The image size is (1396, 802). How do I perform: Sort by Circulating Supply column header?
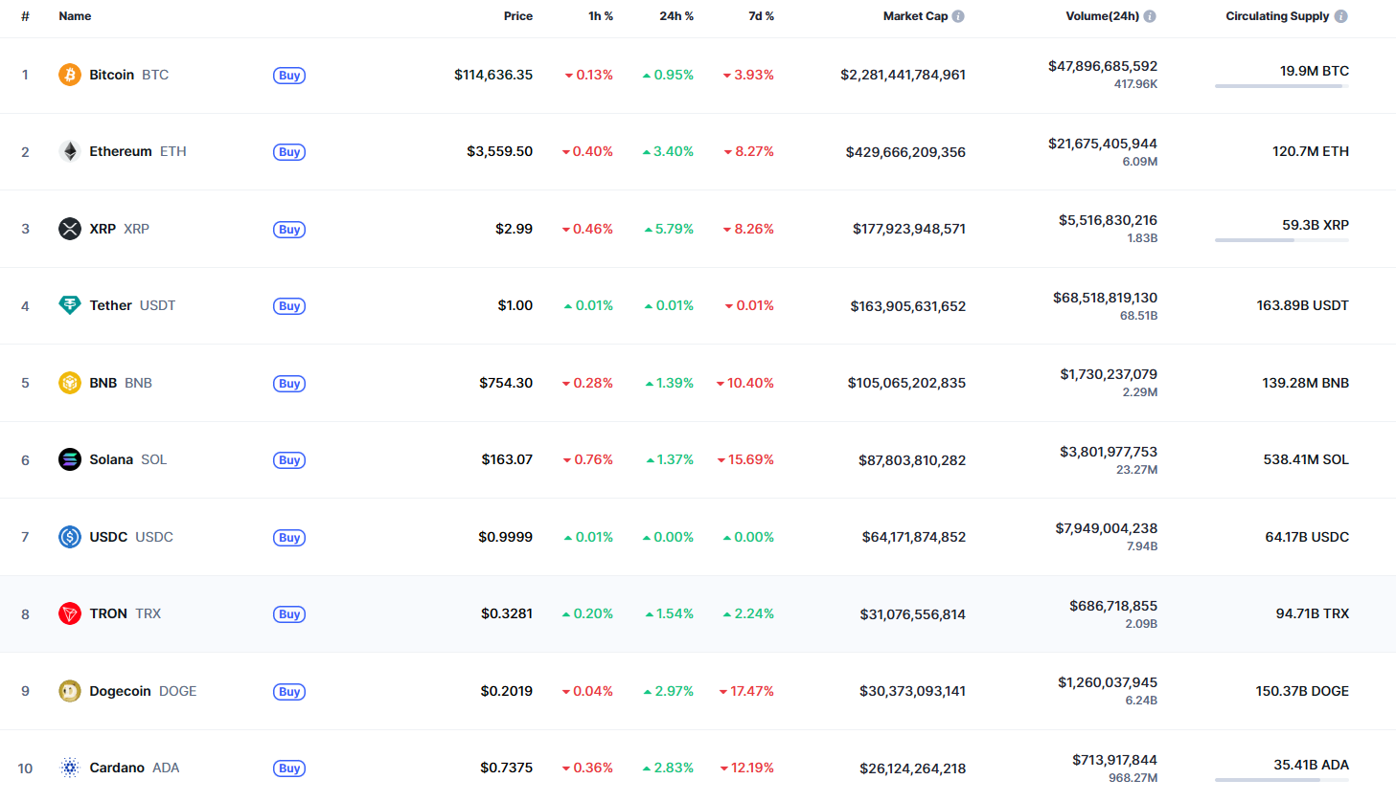tap(1277, 16)
